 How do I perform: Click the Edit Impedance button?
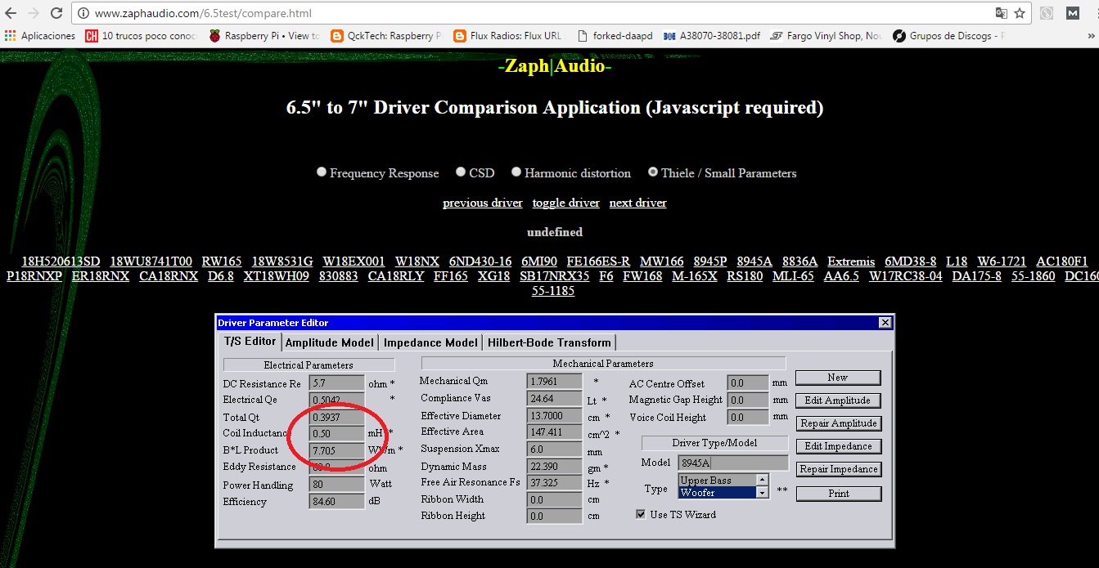coord(838,446)
